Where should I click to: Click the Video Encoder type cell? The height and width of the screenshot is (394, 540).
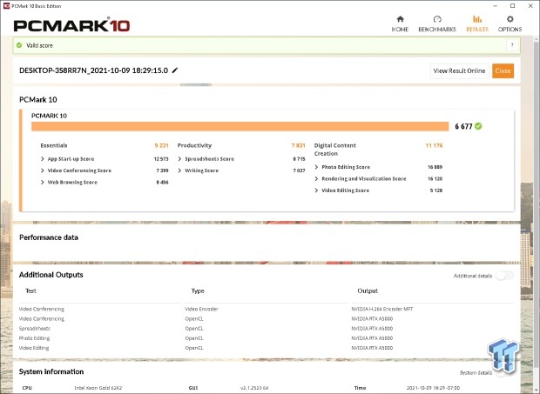click(201, 309)
